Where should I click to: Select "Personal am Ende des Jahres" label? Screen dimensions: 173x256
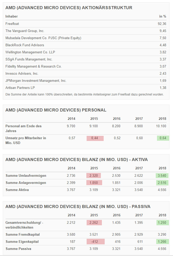click(x=23, y=128)
